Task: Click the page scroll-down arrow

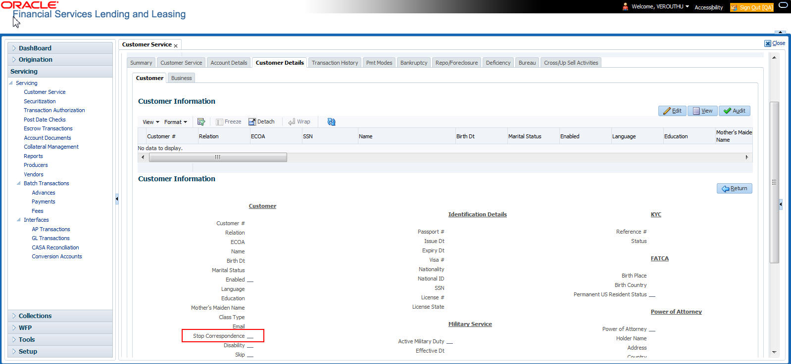Action: tap(774, 352)
